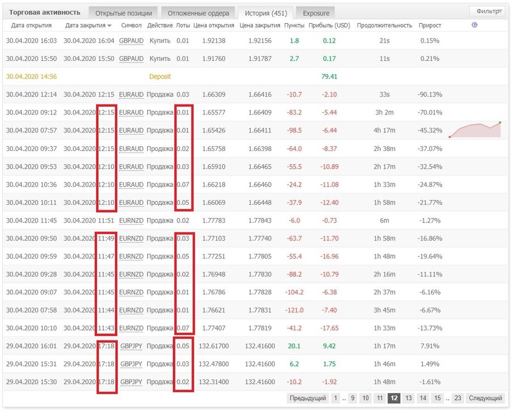Viewport: 513px width, 412px height.
Task: Switch to Отложенные ордера tab
Action: (x=198, y=13)
